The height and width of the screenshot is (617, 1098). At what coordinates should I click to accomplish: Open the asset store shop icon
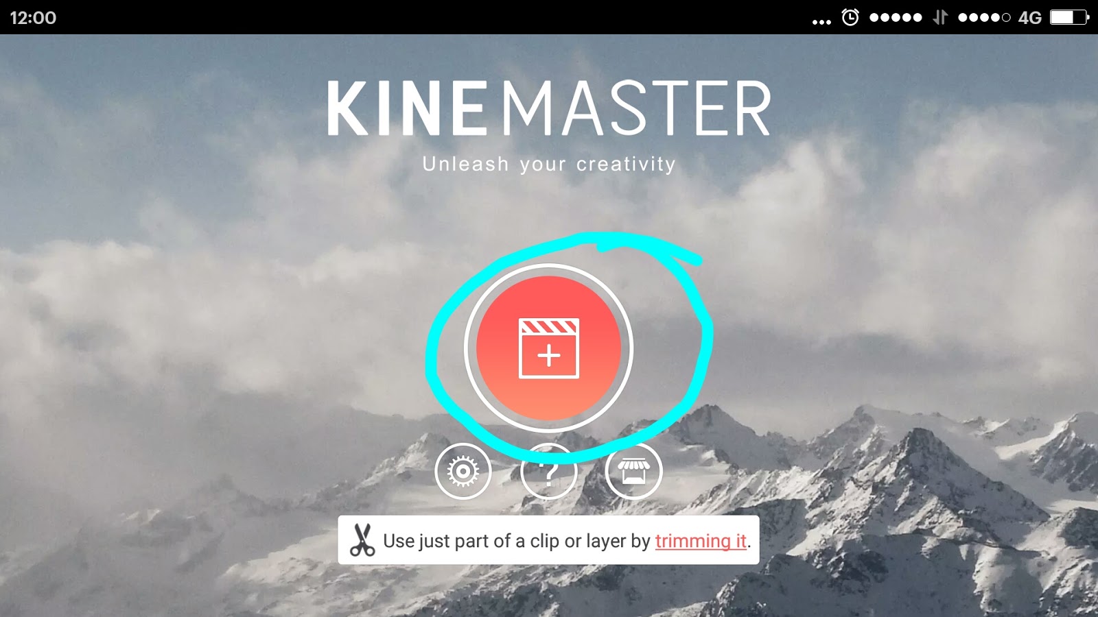[633, 472]
